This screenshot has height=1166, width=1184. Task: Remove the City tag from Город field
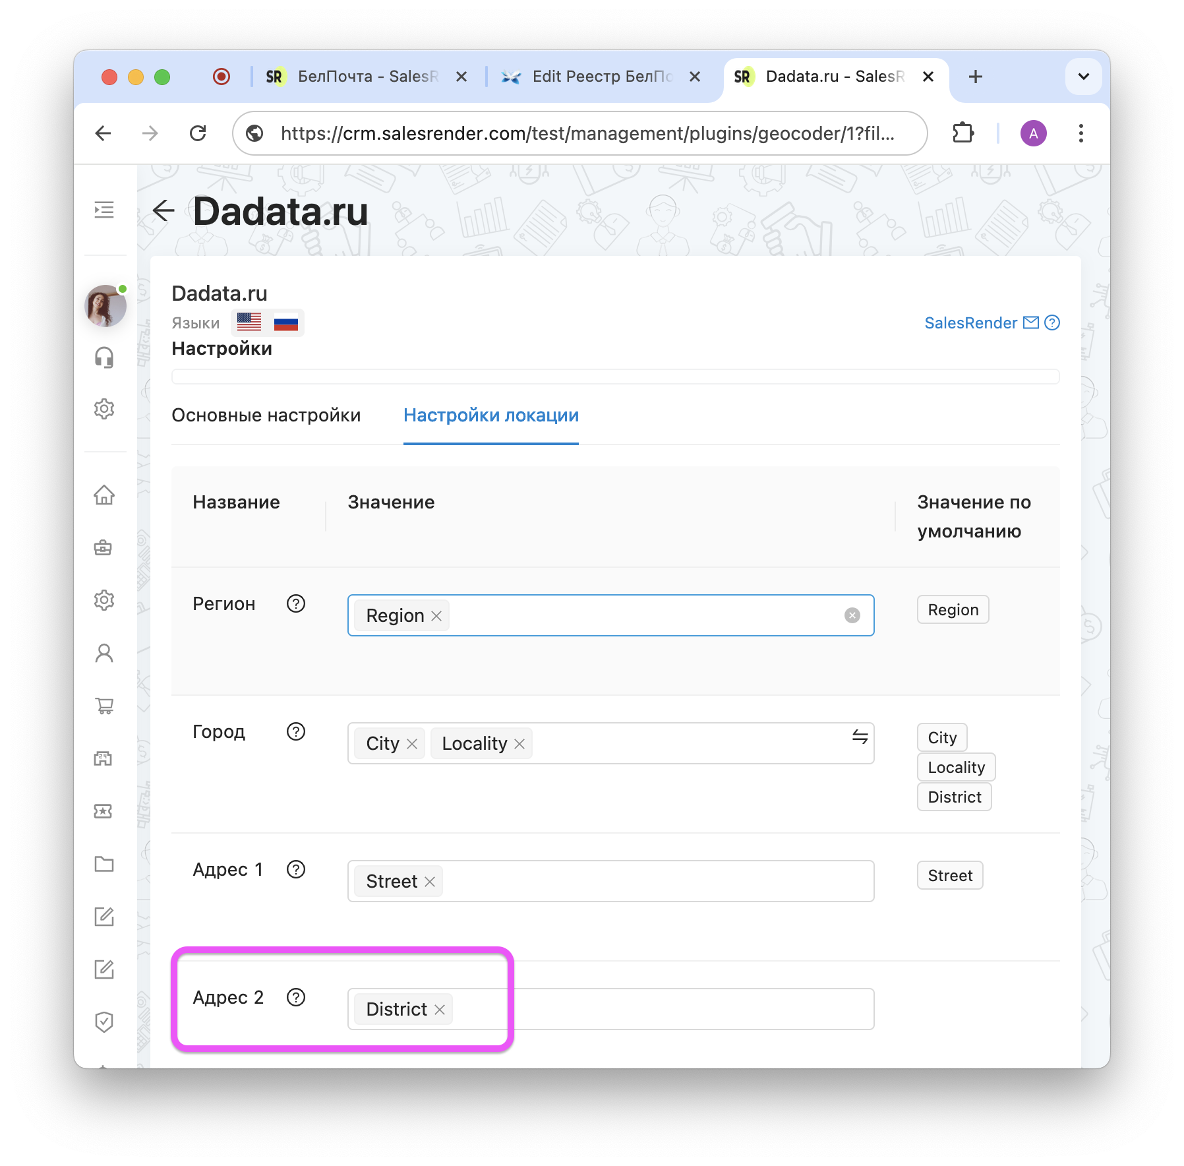coord(412,744)
